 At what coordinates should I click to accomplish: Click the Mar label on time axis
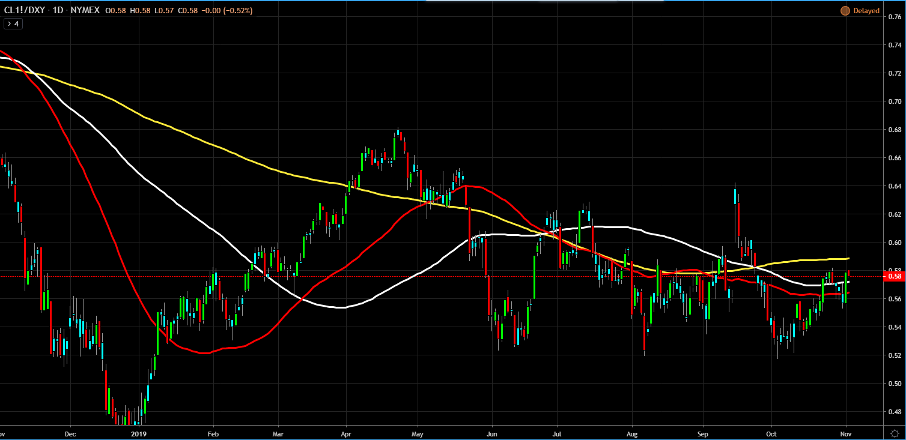278,433
